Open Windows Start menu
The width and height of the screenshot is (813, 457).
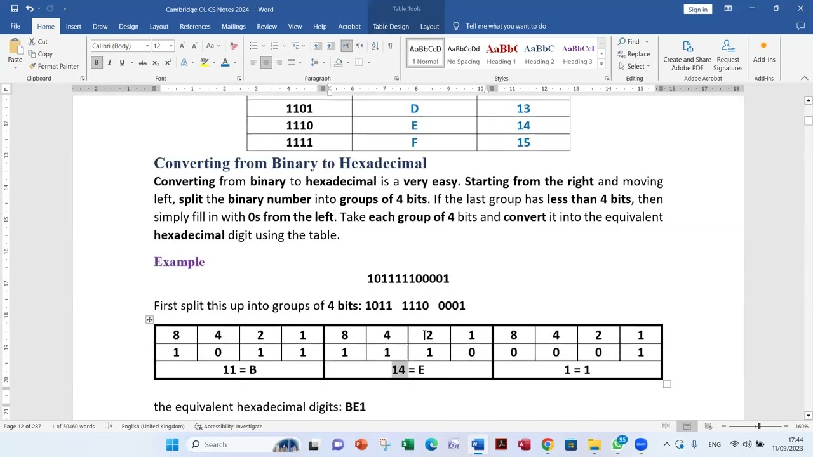pyautogui.click(x=173, y=444)
